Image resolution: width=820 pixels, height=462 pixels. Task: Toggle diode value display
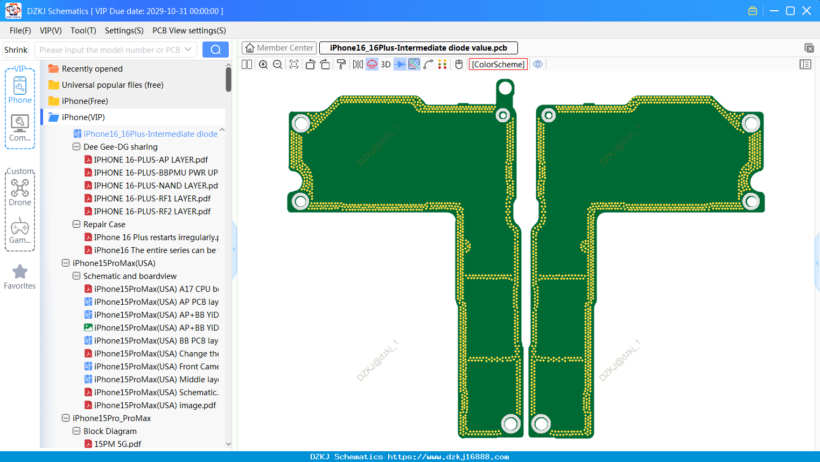coord(400,64)
